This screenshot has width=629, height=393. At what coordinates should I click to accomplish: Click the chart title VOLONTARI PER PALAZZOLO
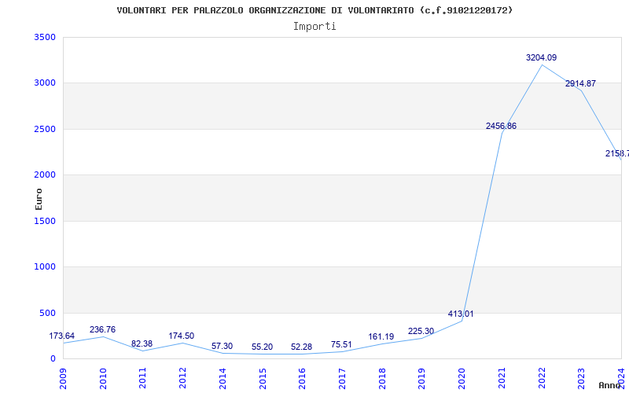tap(314, 10)
